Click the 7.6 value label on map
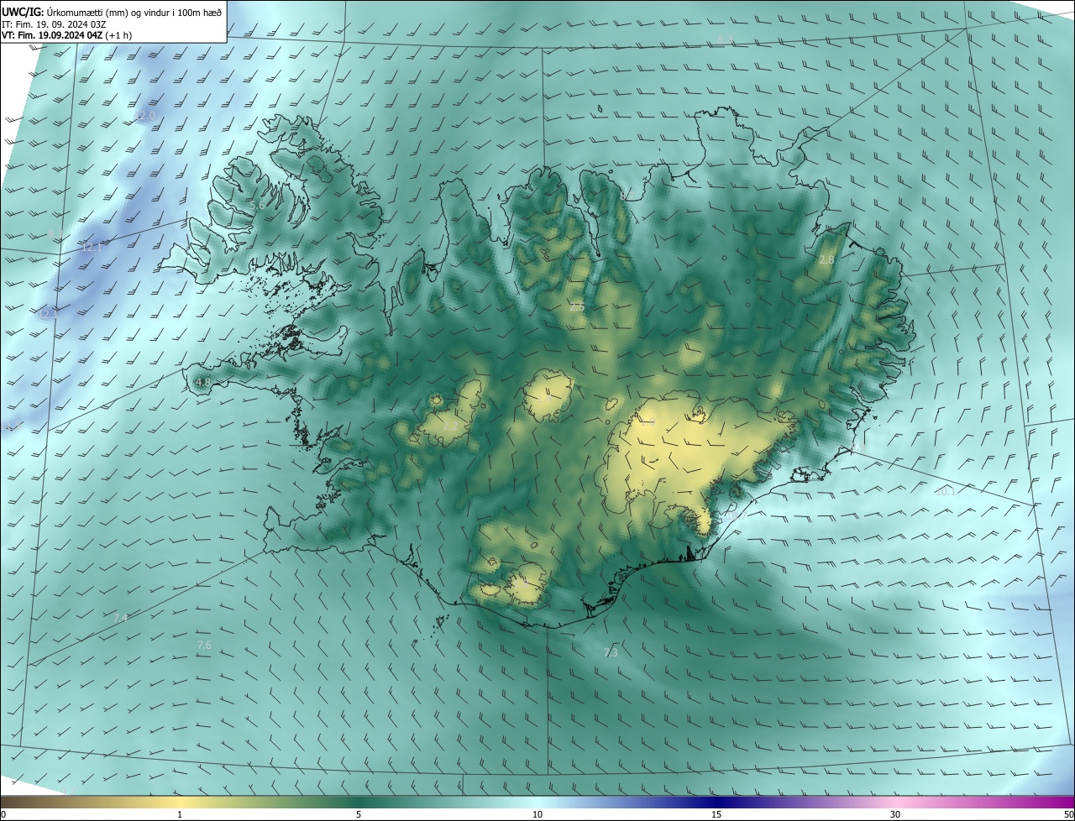 tap(204, 645)
